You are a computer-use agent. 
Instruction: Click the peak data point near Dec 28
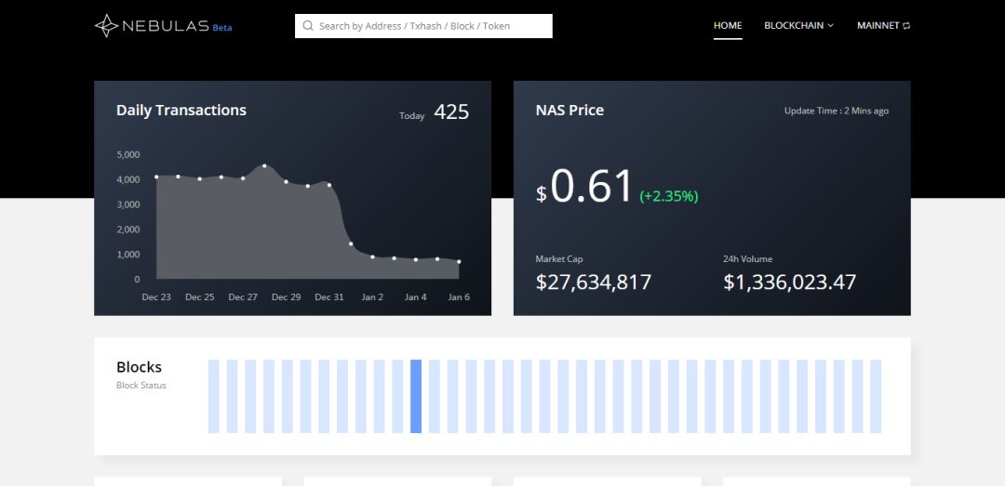coord(264,165)
